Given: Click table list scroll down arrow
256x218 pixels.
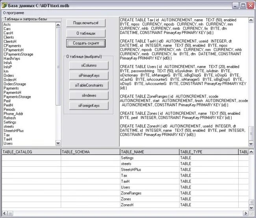Looking at the screenshot, I should coord(58,143).
